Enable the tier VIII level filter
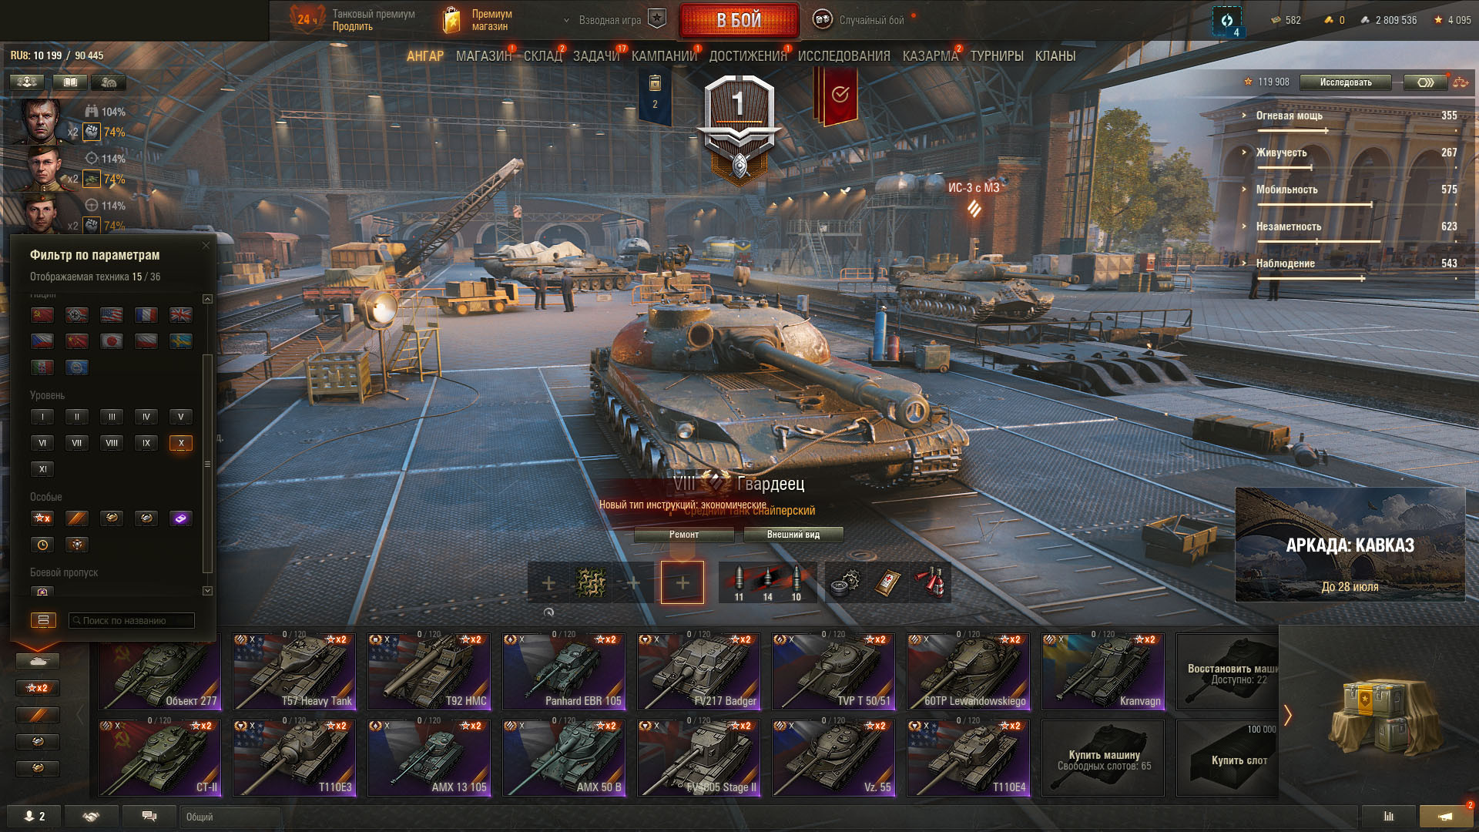The height and width of the screenshot is (832, 1479). point(112,443)
